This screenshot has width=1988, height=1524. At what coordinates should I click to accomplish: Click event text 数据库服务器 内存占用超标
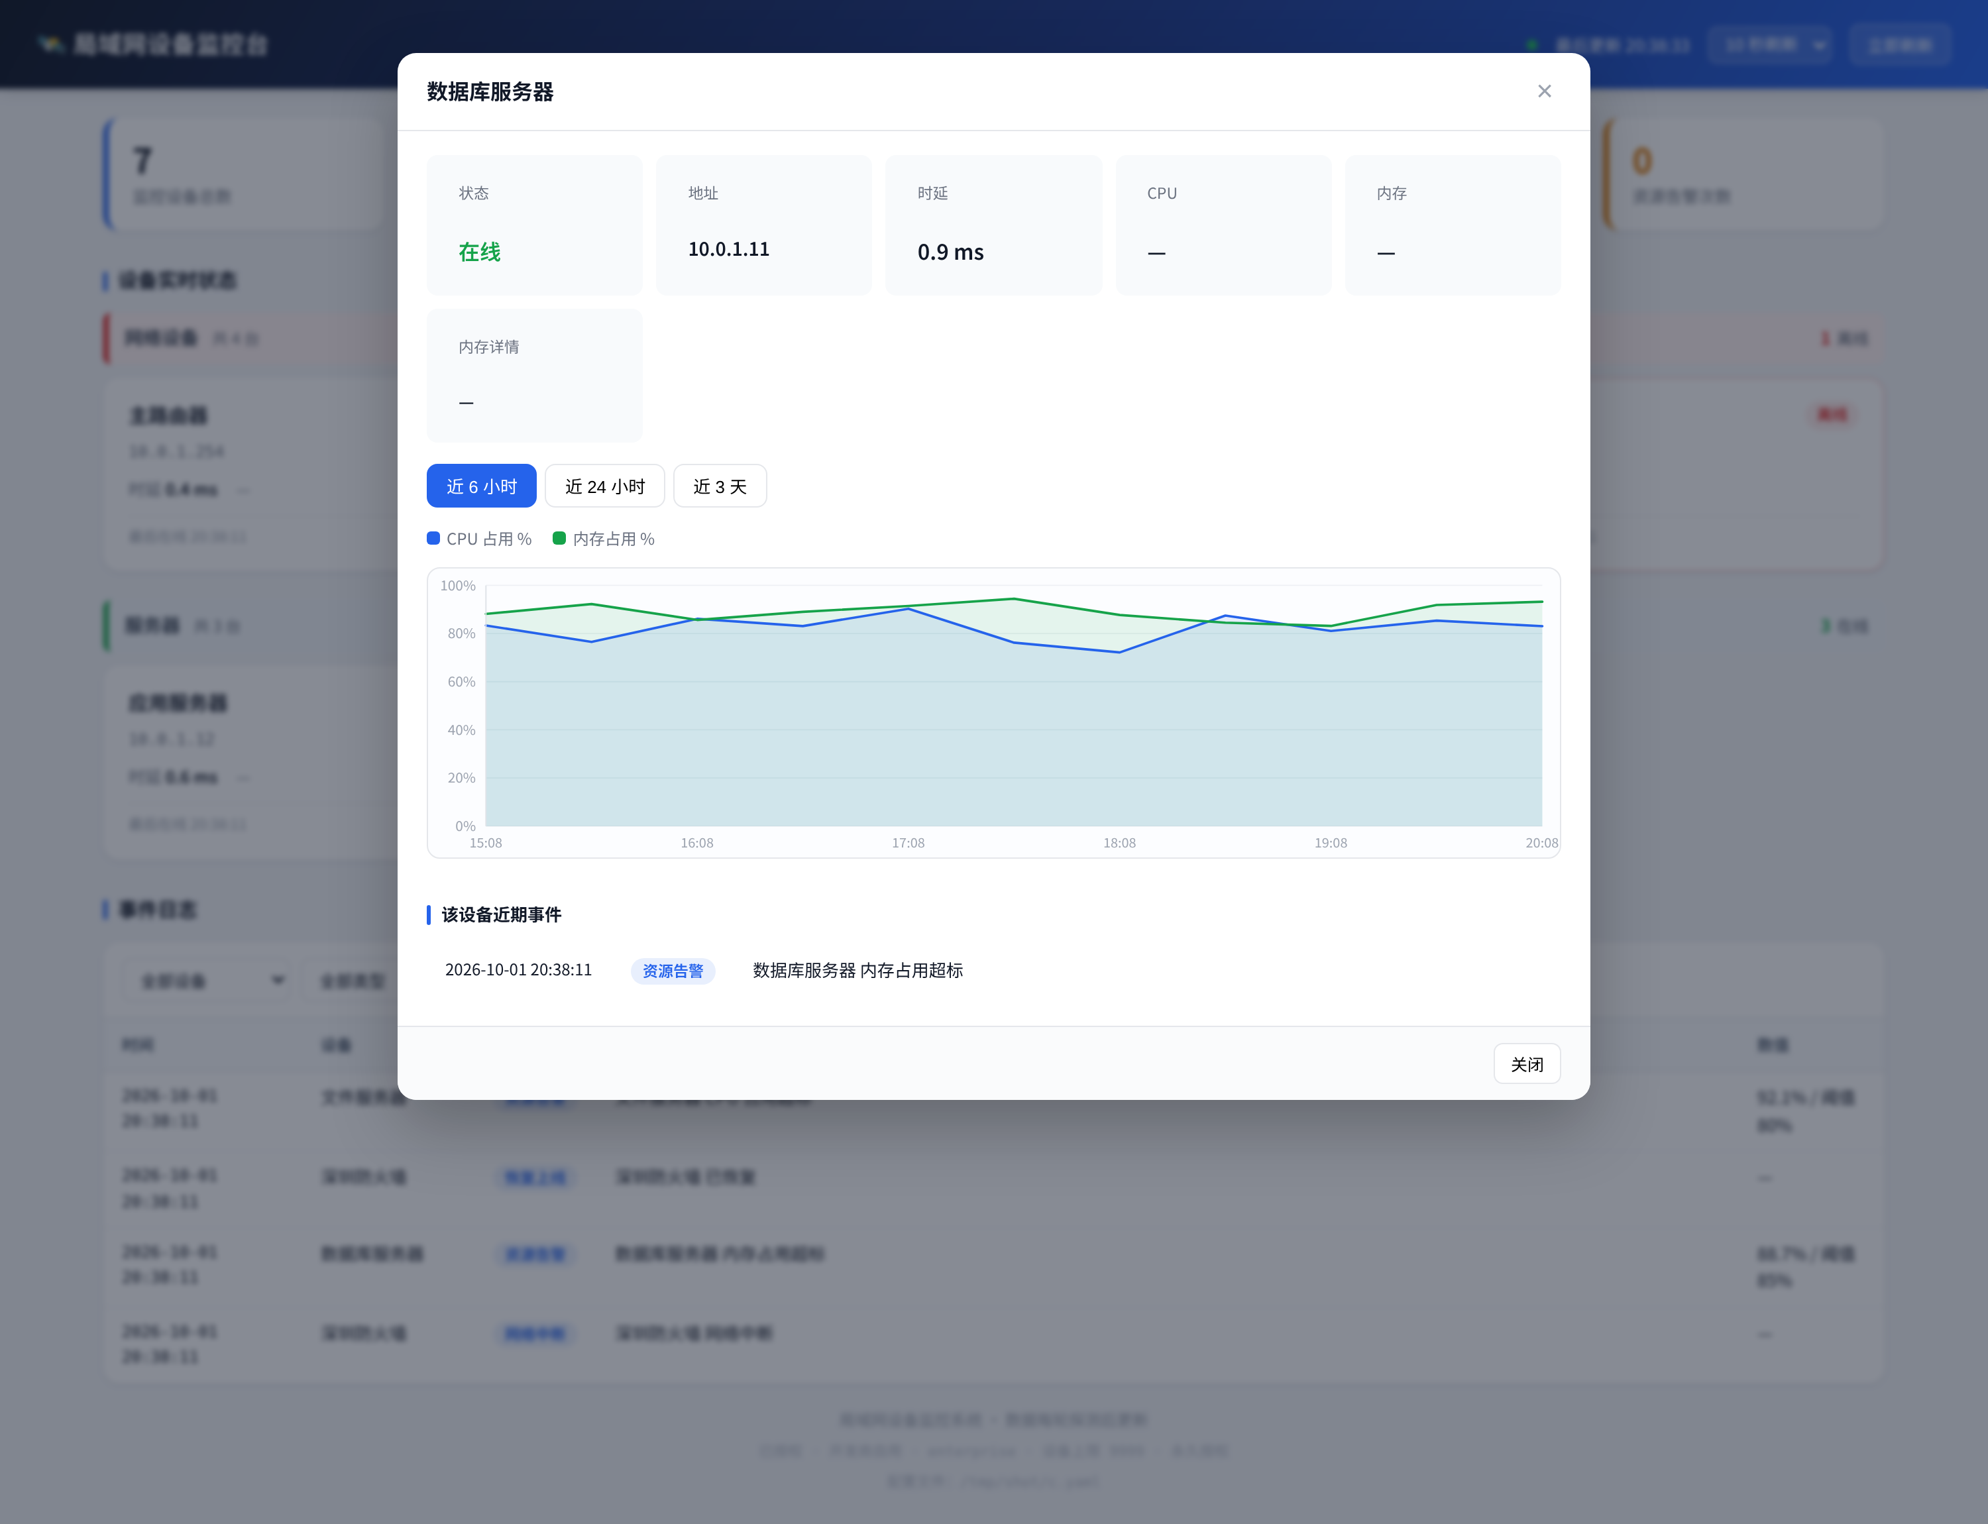[x=857, y=971]
